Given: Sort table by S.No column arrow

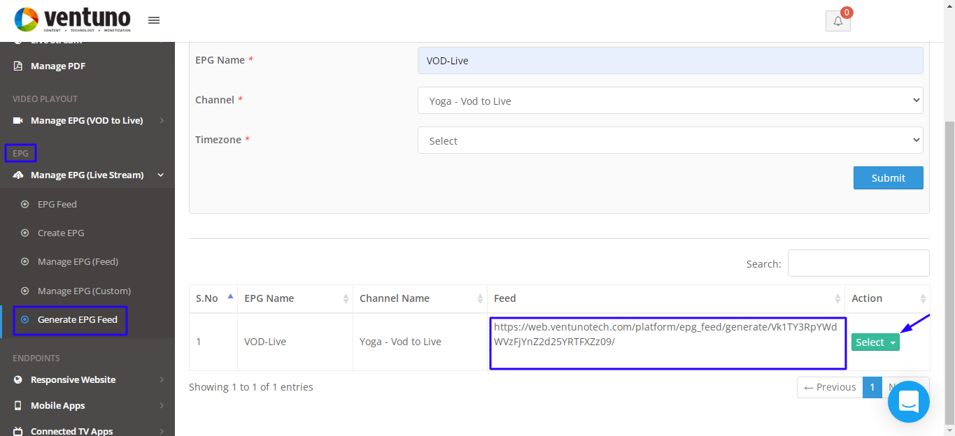Looking at the screenshot, I should click(x=230, y=296).
